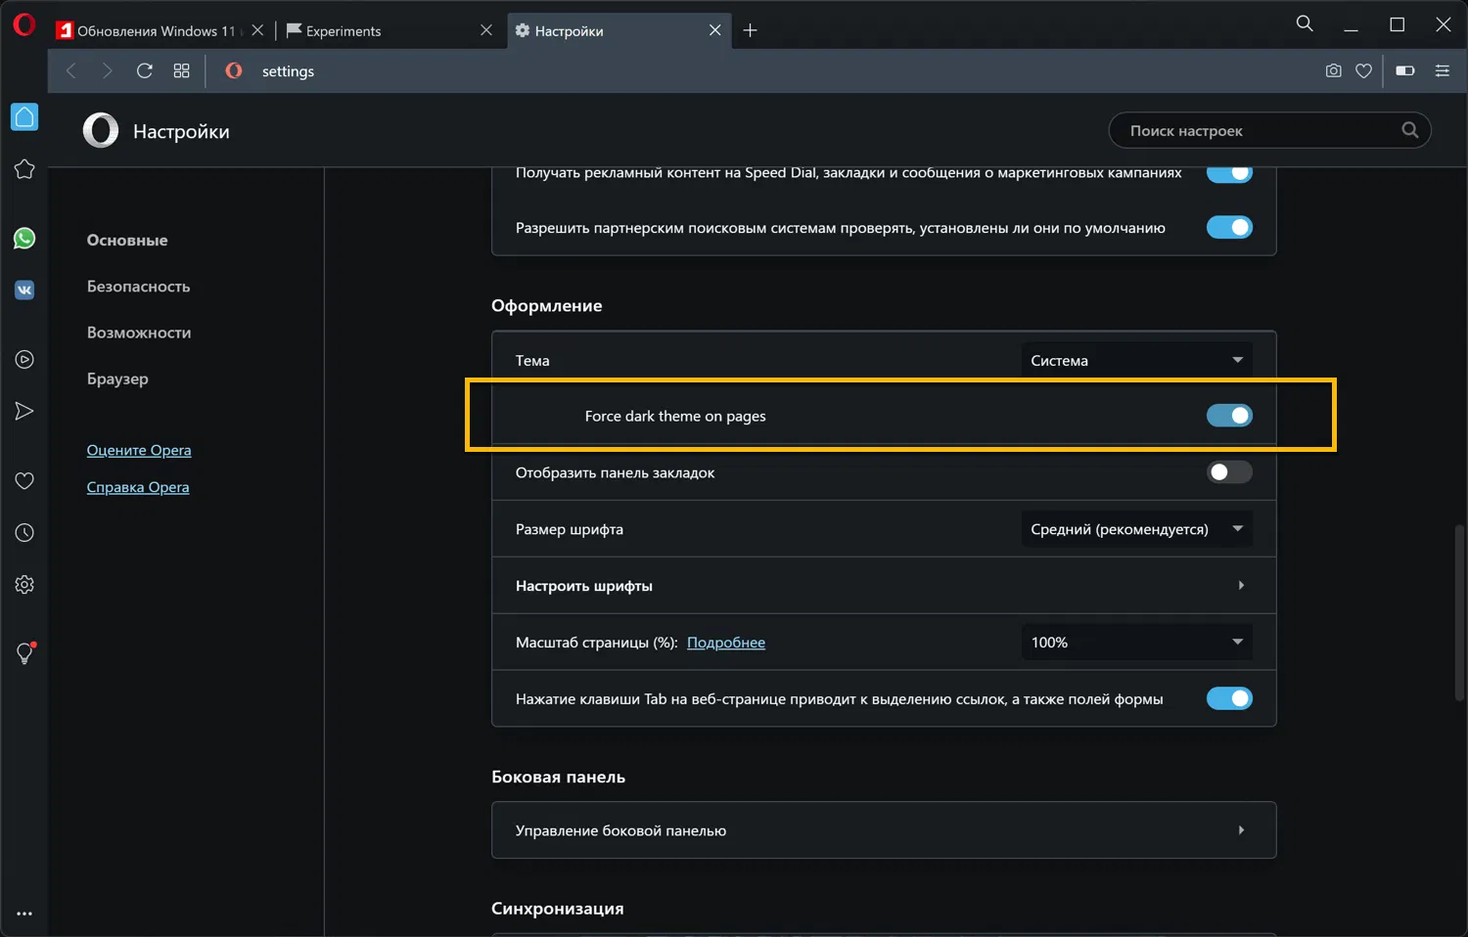Click the Подробнее link
Viewport: 1468px width, 937px height.
tap(726, 643)
